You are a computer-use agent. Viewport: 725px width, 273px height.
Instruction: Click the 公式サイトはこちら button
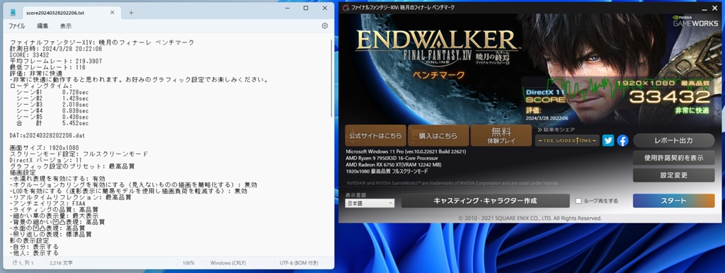tap(375, 136)
